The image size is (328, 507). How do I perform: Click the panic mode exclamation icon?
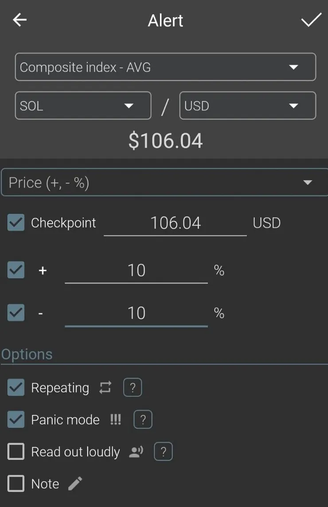116,420
